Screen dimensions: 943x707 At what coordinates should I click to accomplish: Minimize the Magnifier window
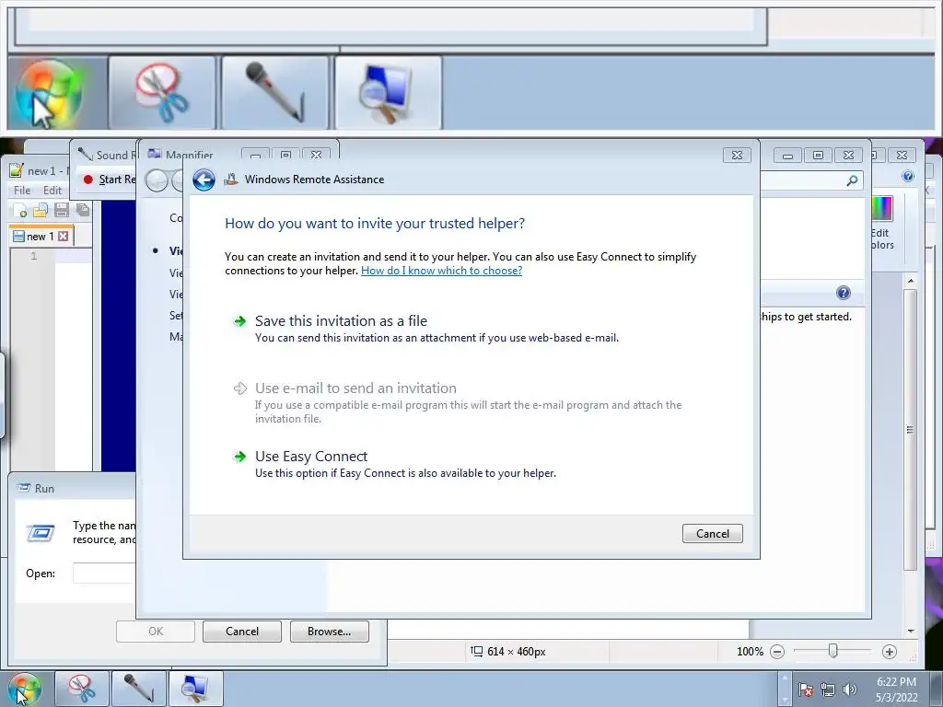click(x=256, y=155)
